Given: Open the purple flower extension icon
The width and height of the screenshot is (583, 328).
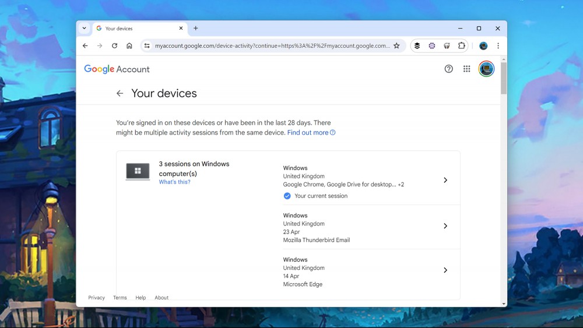Looking at the screenshot, I should click(431, 45).
